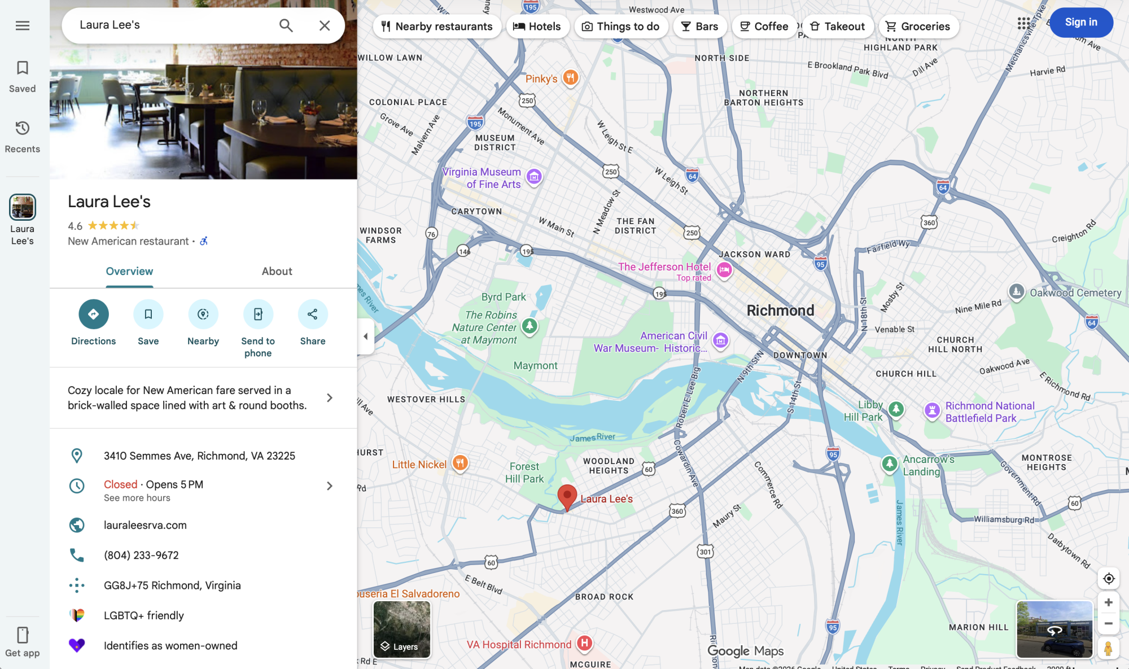Switch to the About tab

277,272
